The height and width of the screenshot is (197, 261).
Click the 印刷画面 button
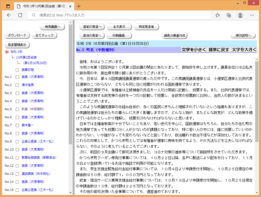119,35
